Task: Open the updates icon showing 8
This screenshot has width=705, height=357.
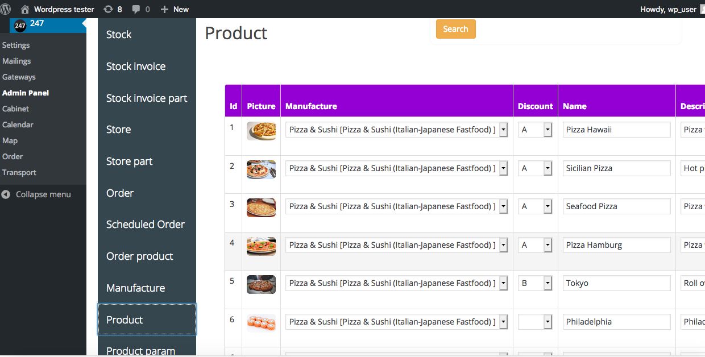Action: click(x=108, y=9)
